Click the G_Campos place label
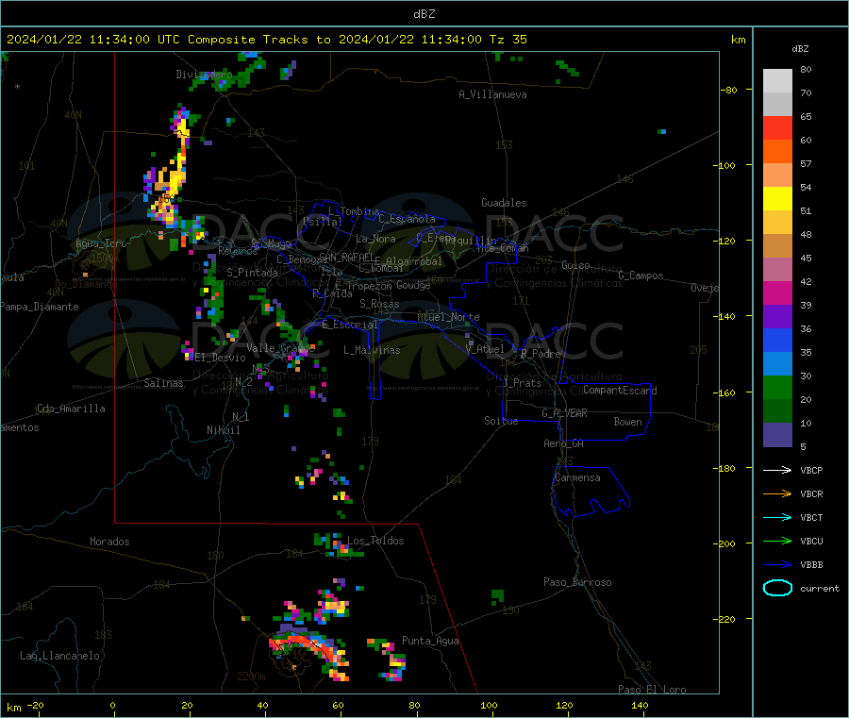 641,276
